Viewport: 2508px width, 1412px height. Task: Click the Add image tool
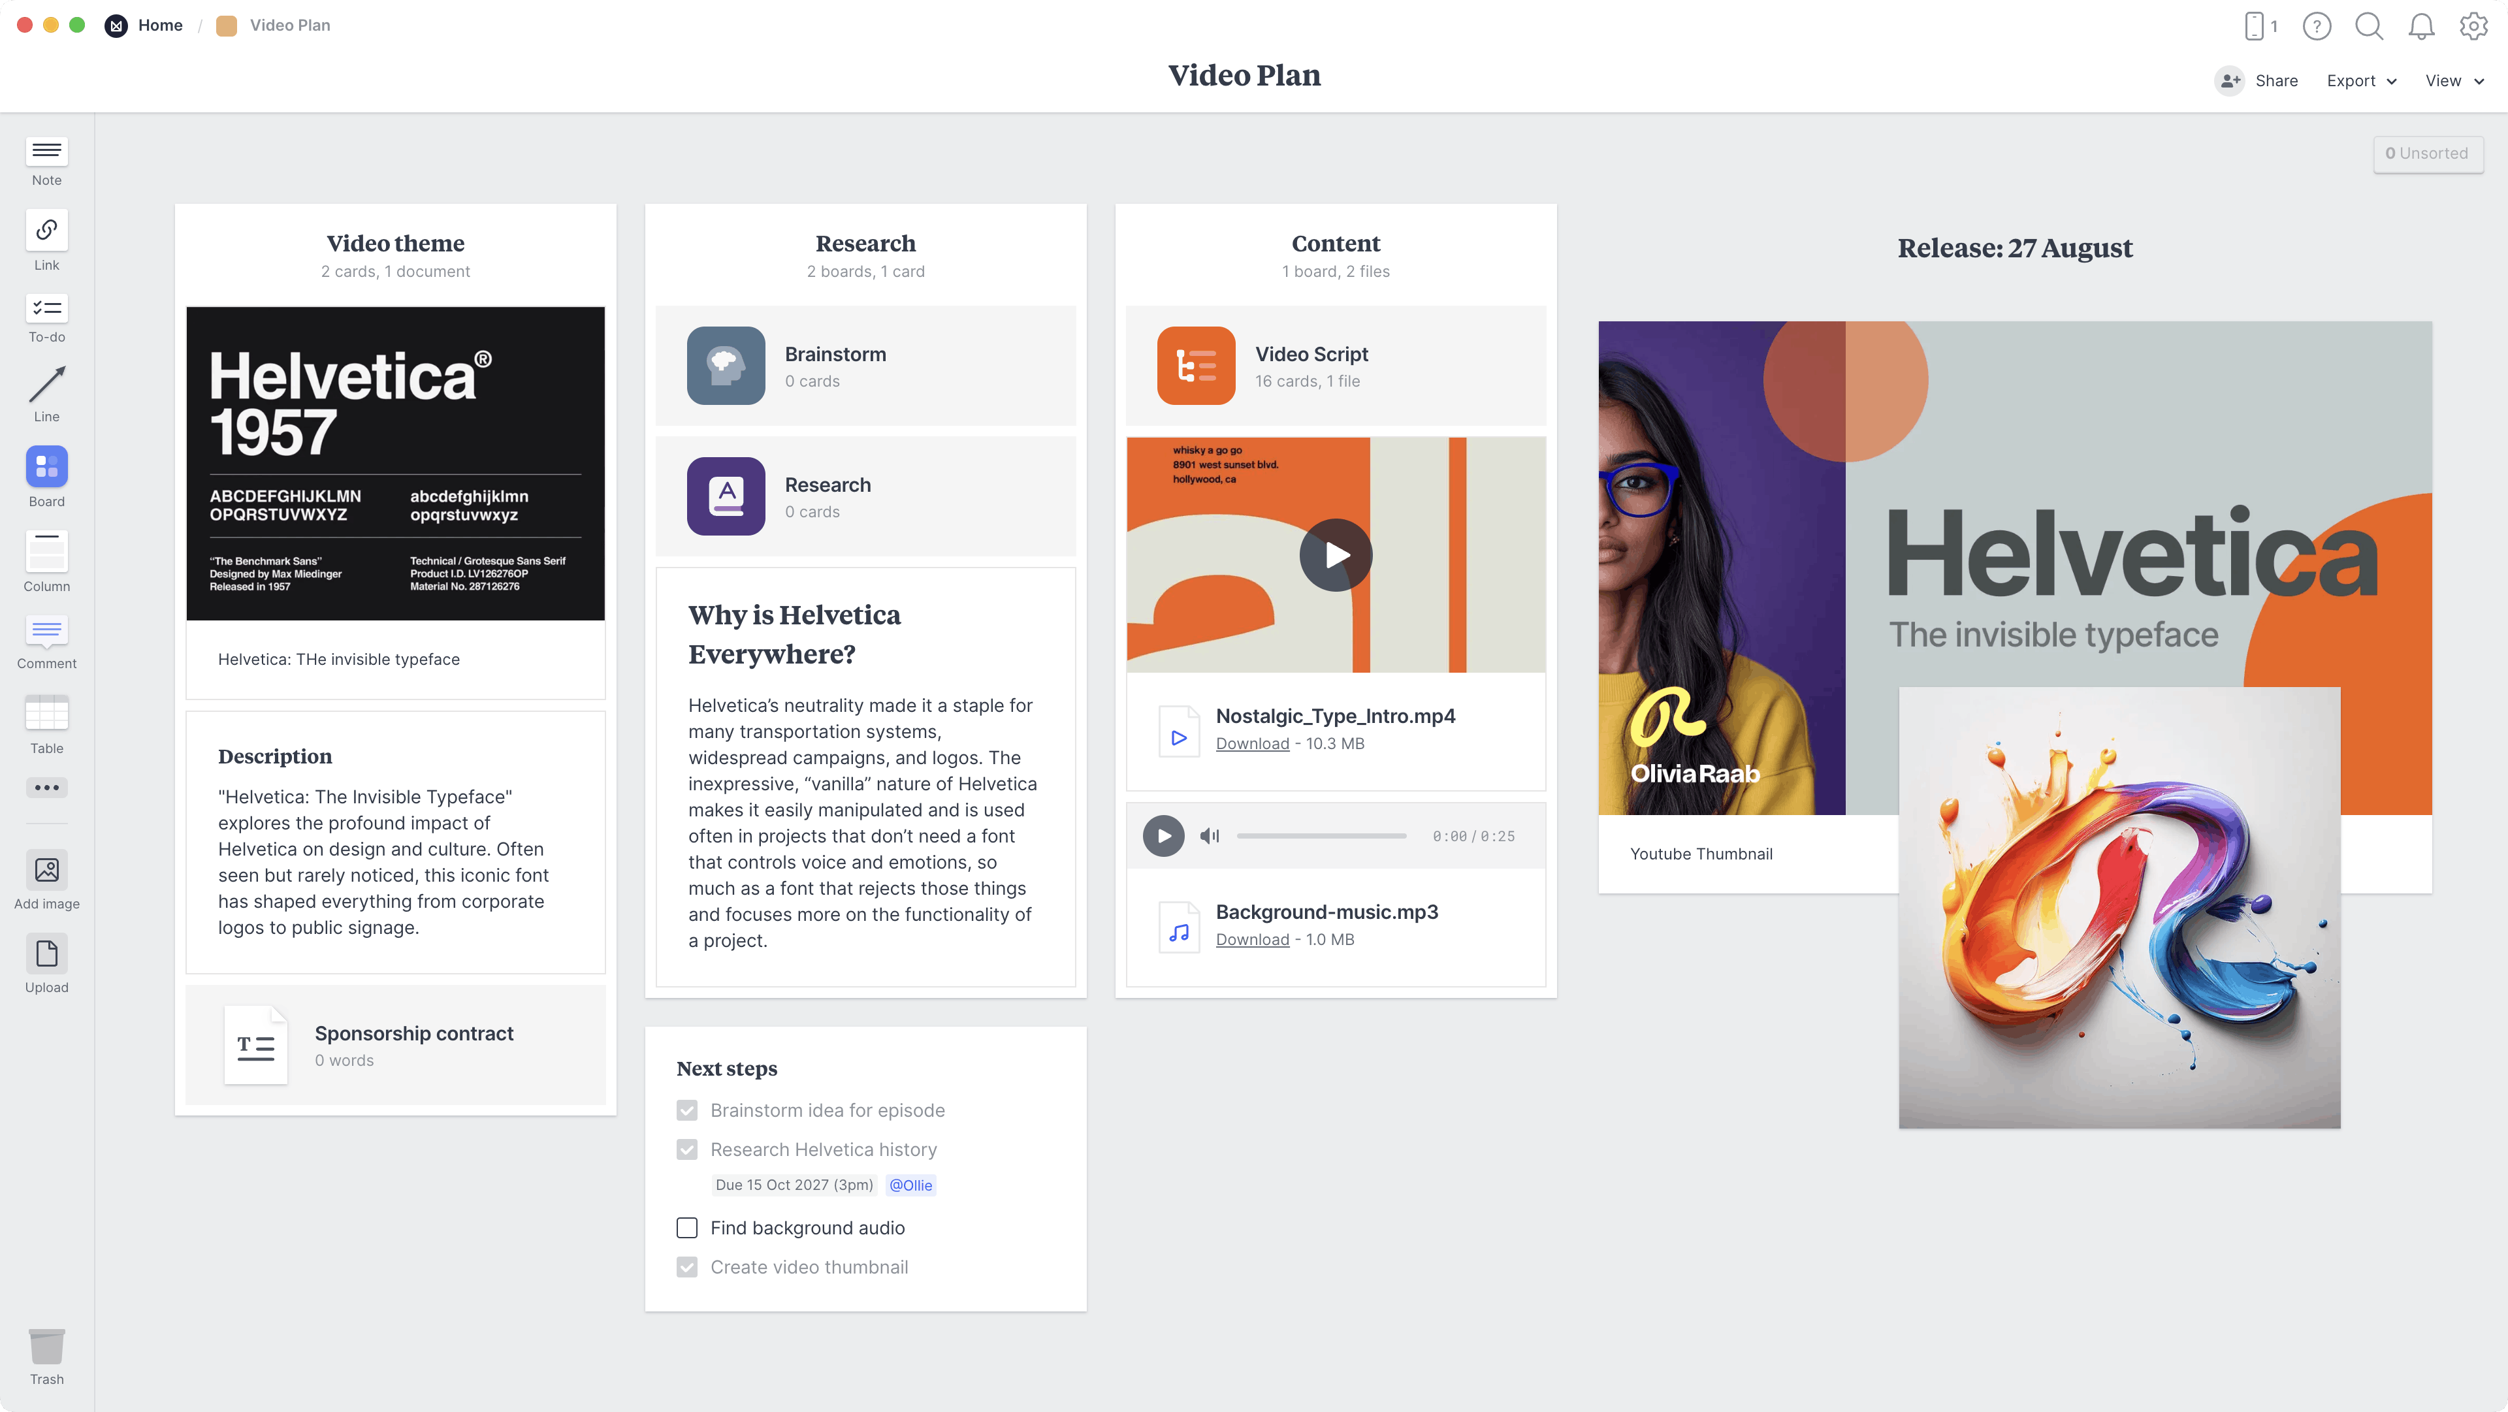click(47, 880)
